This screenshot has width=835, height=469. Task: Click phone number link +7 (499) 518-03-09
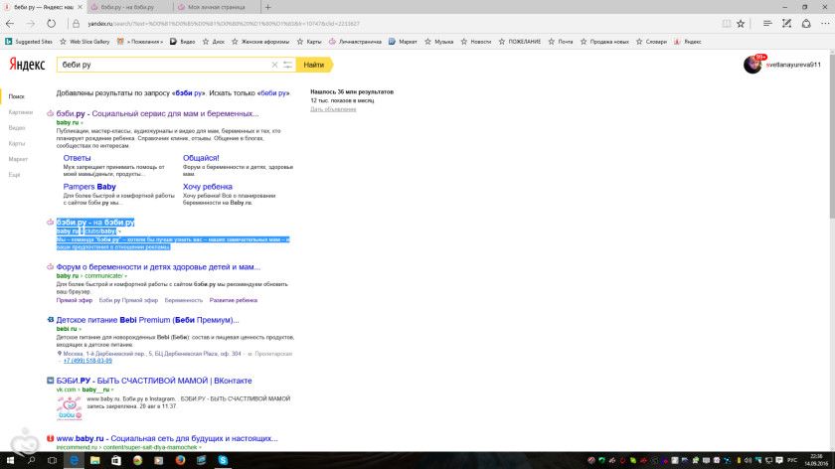click(x=87, y=361)
